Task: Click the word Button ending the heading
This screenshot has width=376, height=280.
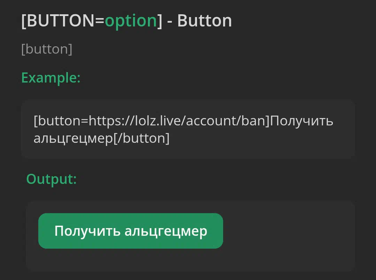Action: (205, 21)
